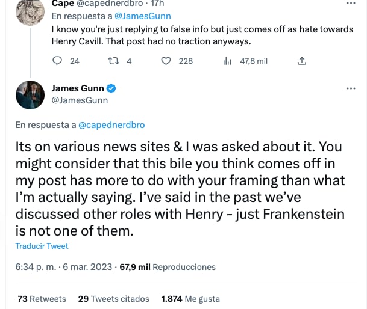
Task: Click the @JamesGunn handle under the name
Action: click(80, 100)
